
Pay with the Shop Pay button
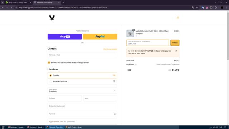(x=65, y=37)
